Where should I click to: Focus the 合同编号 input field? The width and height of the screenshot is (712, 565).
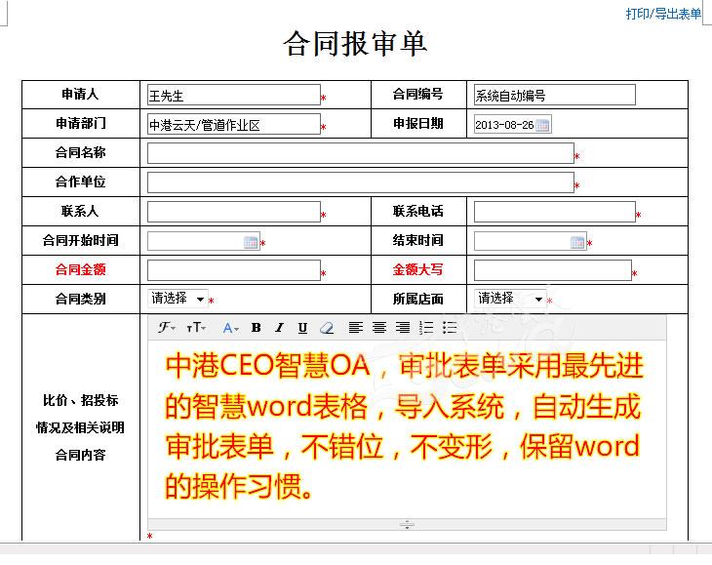click(x=554, y=95)
